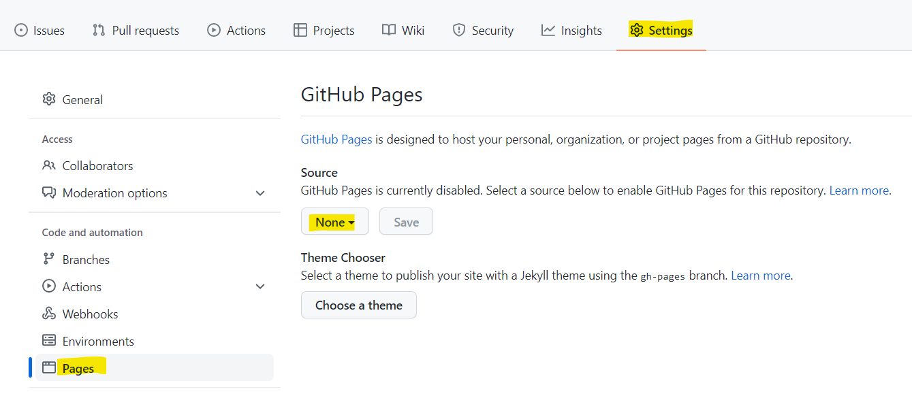The height and width of the screenshot is (398, 912).
Task: Click the Settings gear icon in top nav
Action: click(637, 31)
